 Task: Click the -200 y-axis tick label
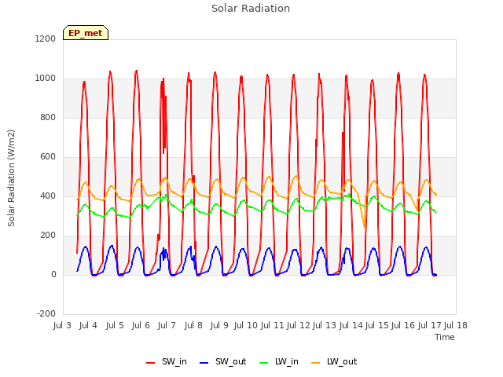(46, 314)
